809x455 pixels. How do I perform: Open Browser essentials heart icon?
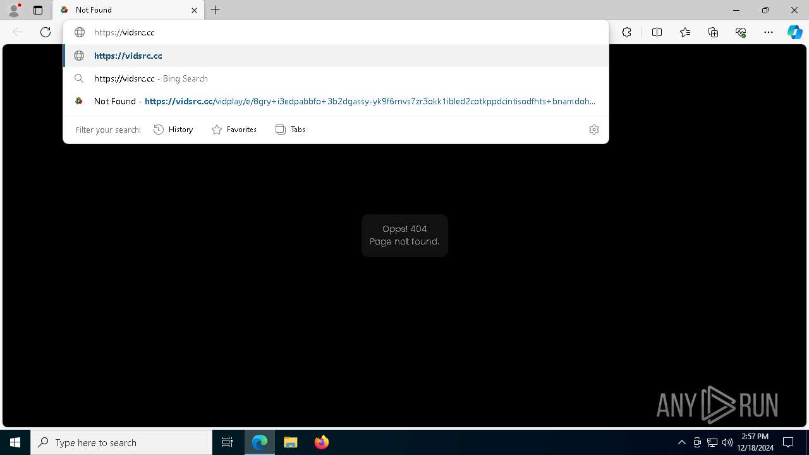(741, 32)
